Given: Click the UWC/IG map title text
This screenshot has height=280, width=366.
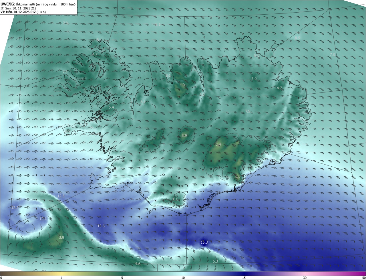Looking at the screenshot, I should coord(38,4).
